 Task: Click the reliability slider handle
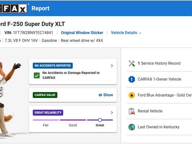click(100, 120)
